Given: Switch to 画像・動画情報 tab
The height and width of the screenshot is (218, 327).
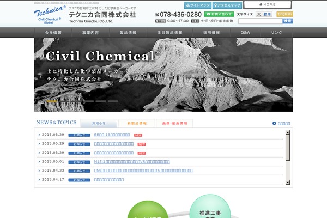Looking at the screenshot, I should tap(174, 123).
